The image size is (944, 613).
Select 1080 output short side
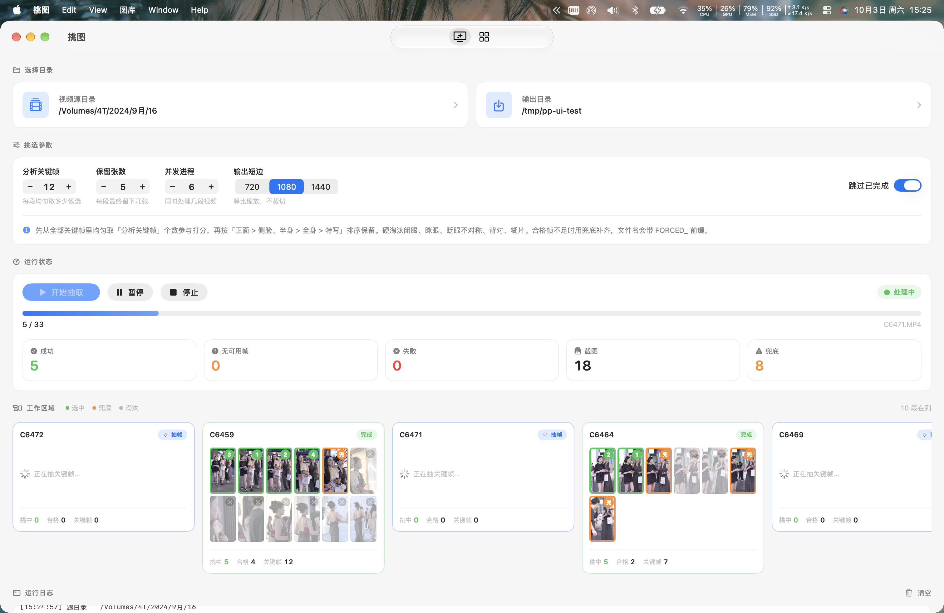[x=286, y=187]
